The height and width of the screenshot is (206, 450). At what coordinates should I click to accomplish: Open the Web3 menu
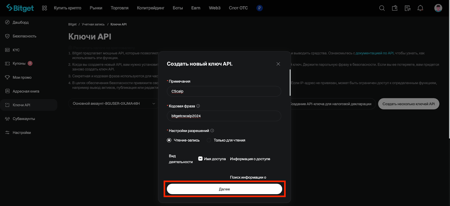215,8
